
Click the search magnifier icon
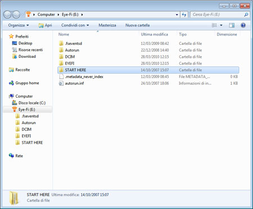point(246,15)
